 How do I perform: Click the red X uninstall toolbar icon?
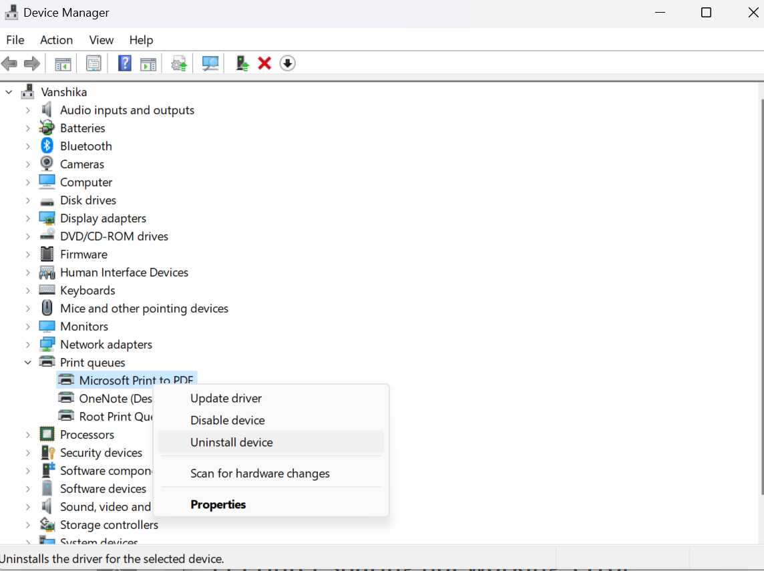(x=264, y=63)
